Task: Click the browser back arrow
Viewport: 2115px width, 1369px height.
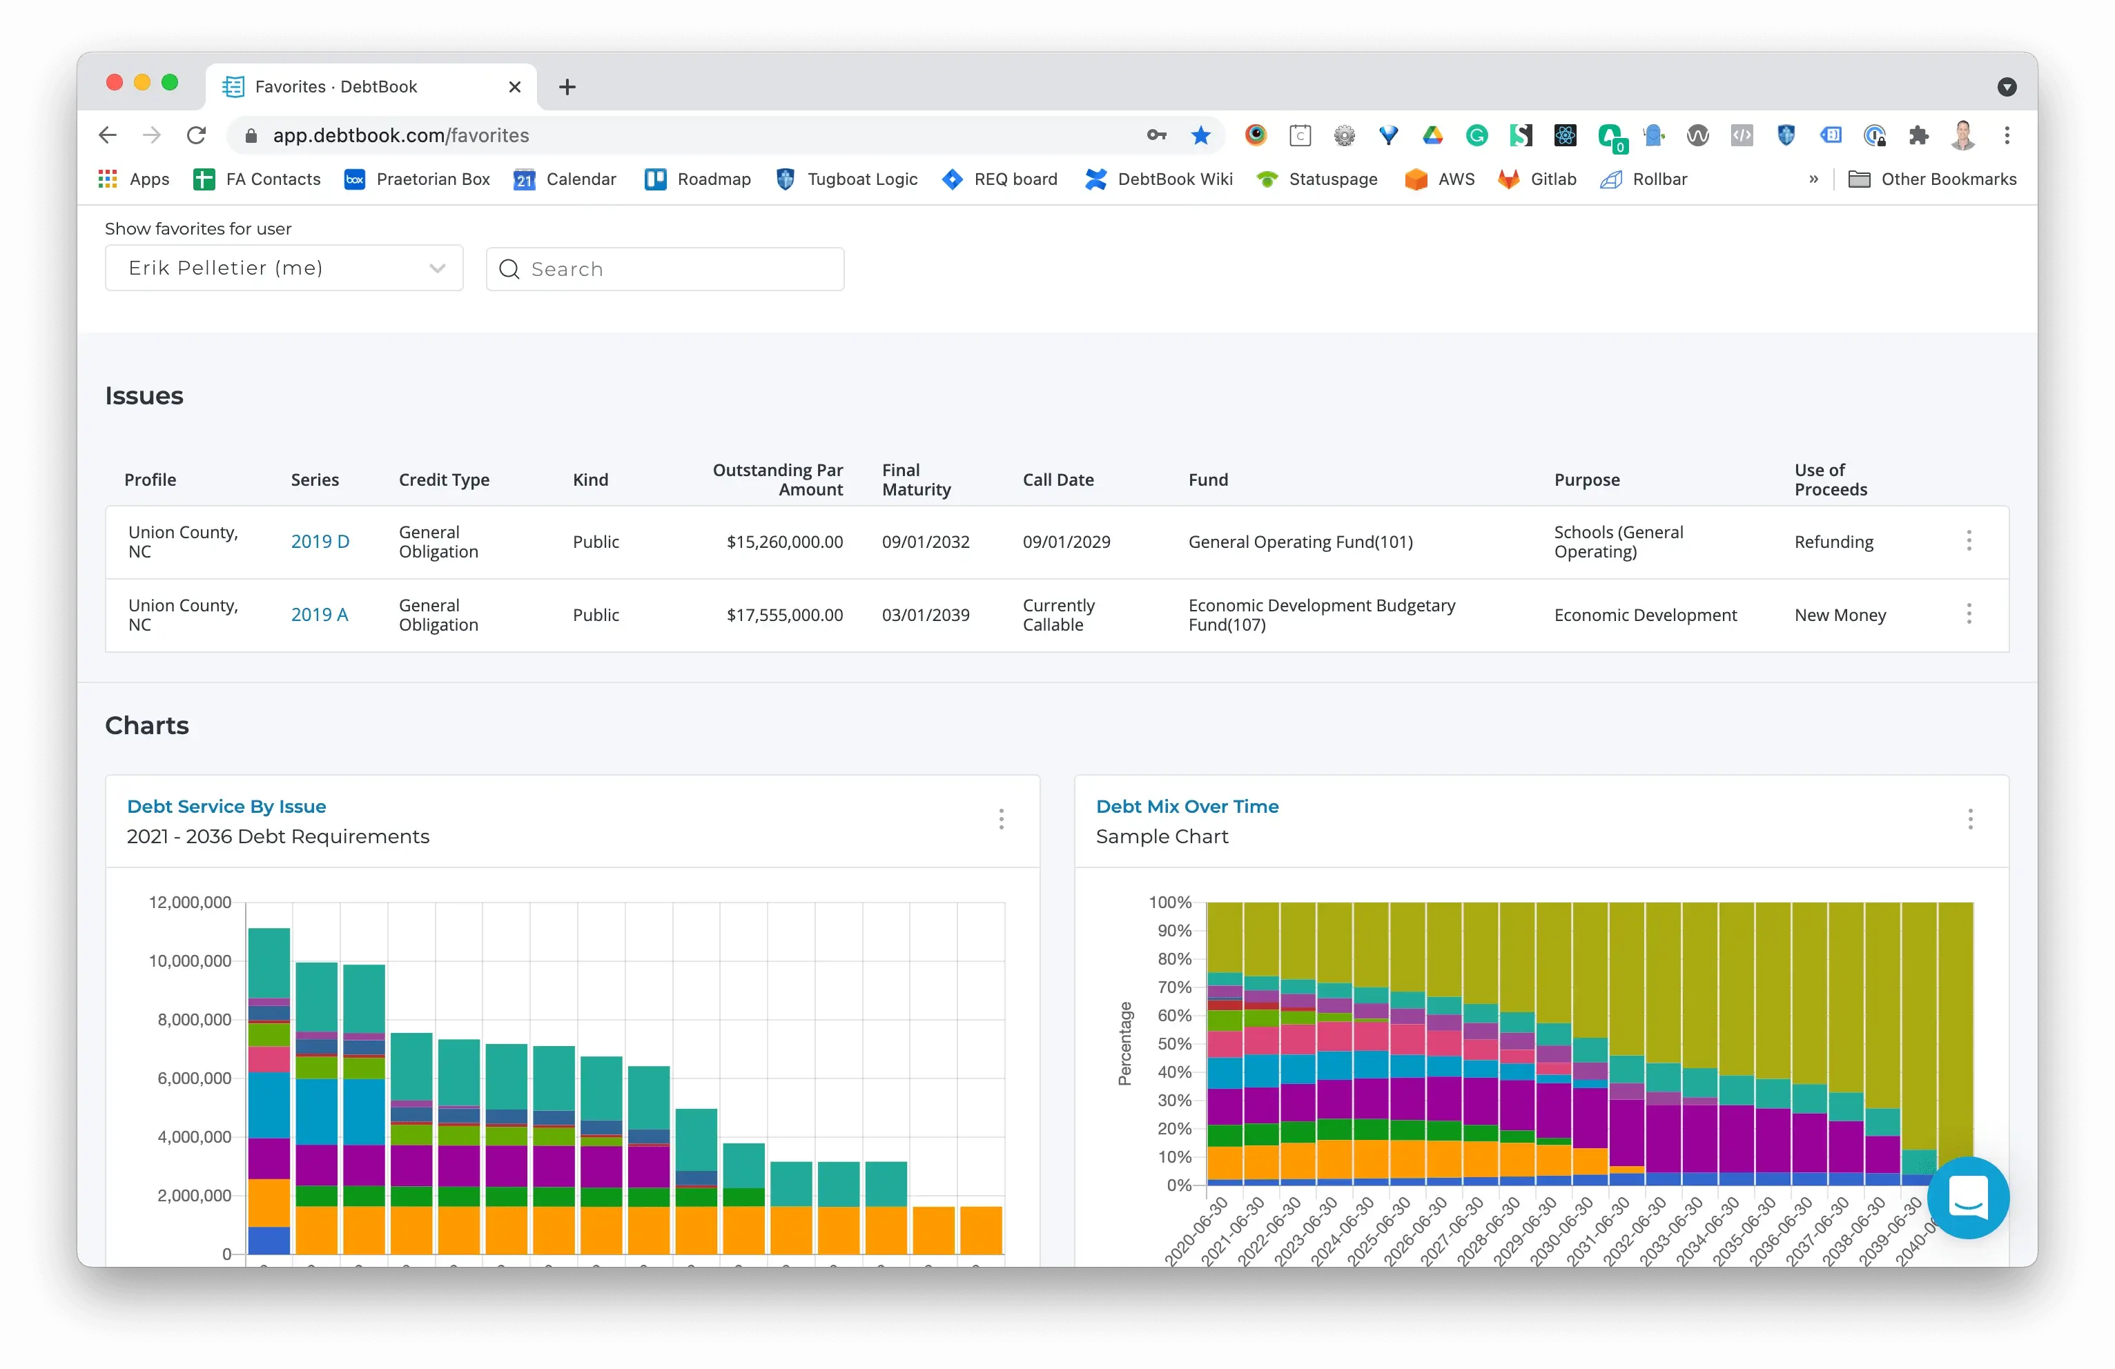Action: pyautogui.click(x=108, y=135)
